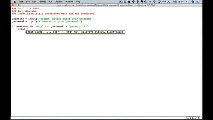Open the Dropbox menu bar icon
213x120 pixels.
pos(125,2)
